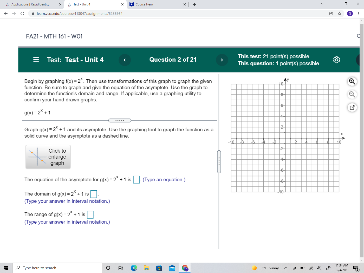Close the Course Hero tab
364x273 pixels.
click(185, 4)
